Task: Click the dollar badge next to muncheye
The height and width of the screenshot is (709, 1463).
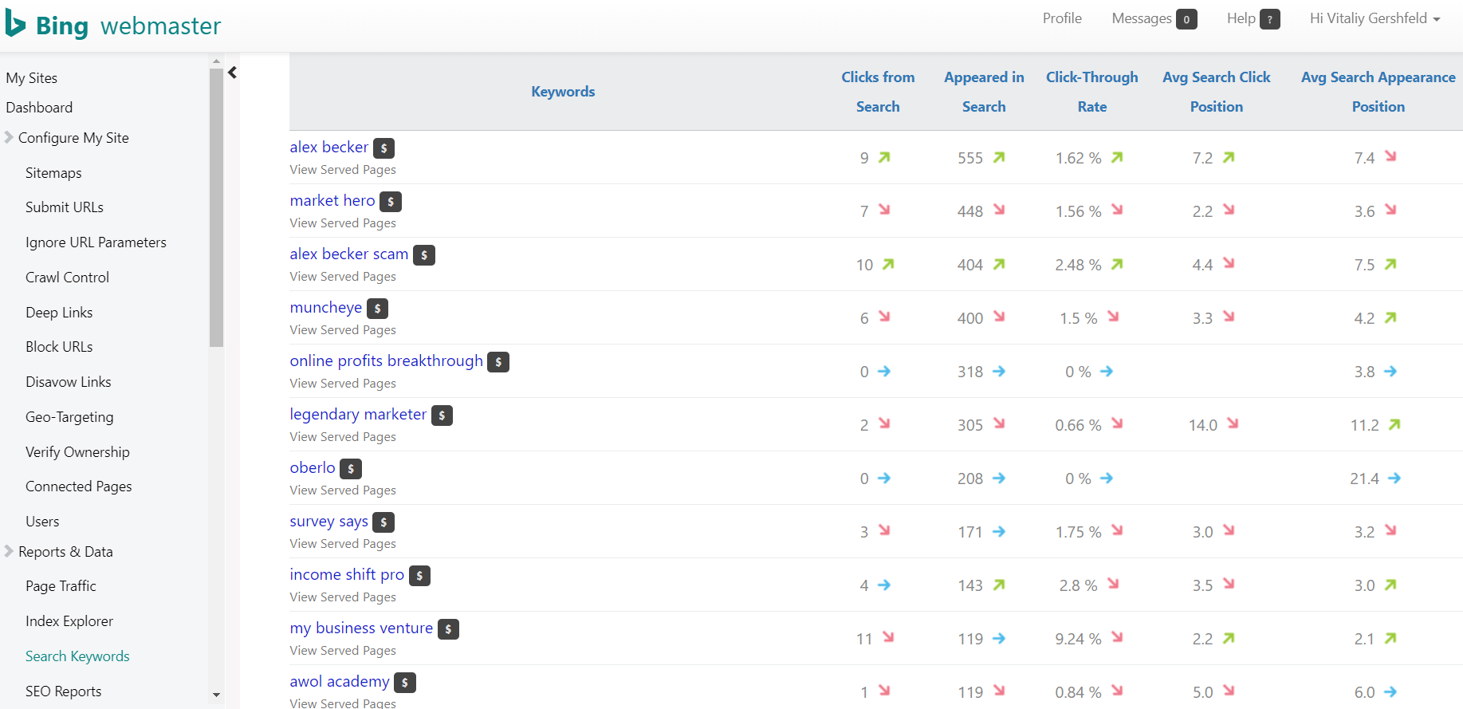Action: point(378,309)
